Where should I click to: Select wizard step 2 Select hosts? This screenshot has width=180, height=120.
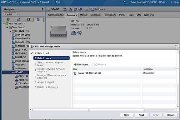tap(52, 58)
